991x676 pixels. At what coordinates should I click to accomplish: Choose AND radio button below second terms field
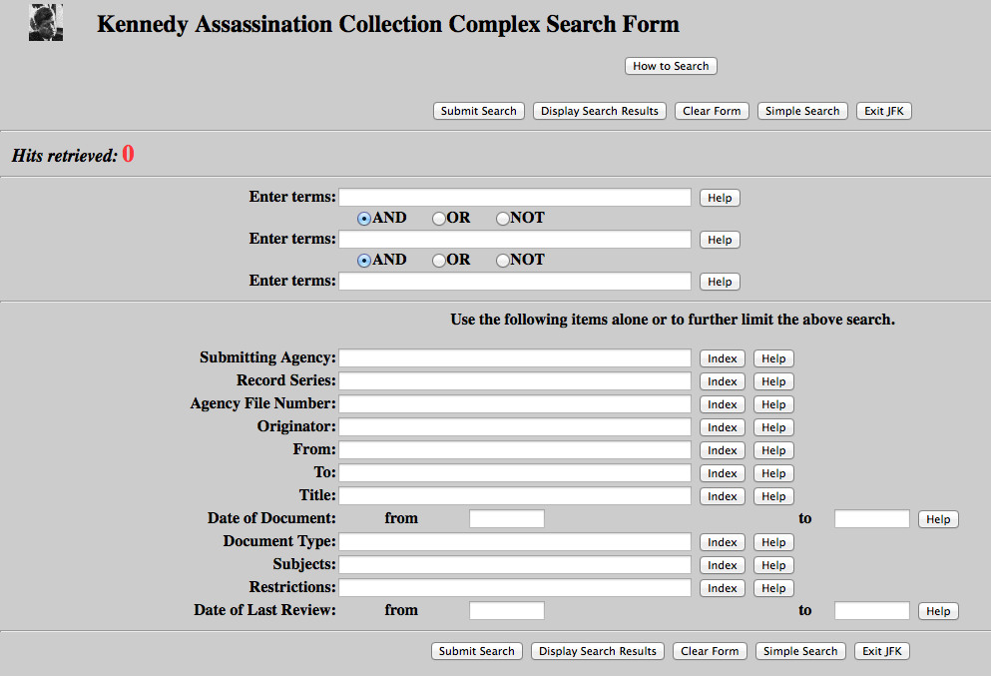coord(364,260)
